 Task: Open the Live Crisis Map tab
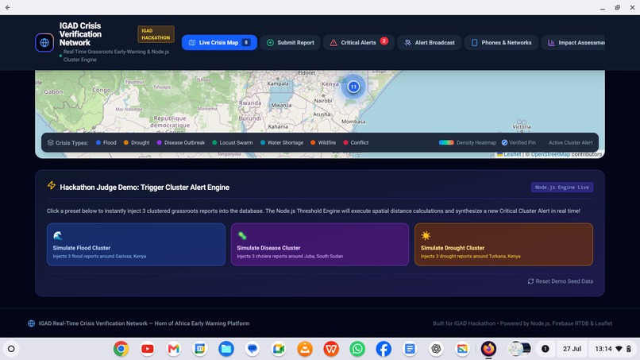point(219,42)
